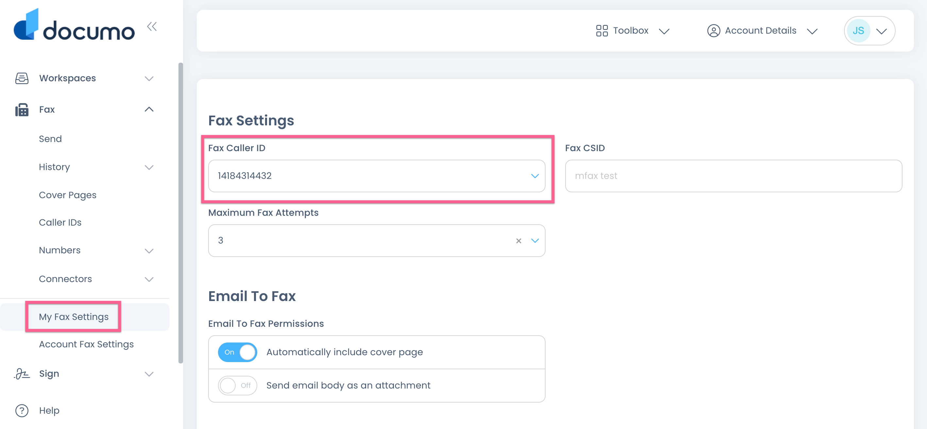Click the 'Send email body as an attachment' text
Screen dimensions: 927x429
click(348, 385)
